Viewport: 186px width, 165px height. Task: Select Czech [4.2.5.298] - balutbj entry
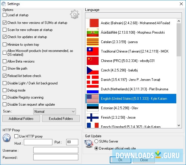tap(119, 70)
